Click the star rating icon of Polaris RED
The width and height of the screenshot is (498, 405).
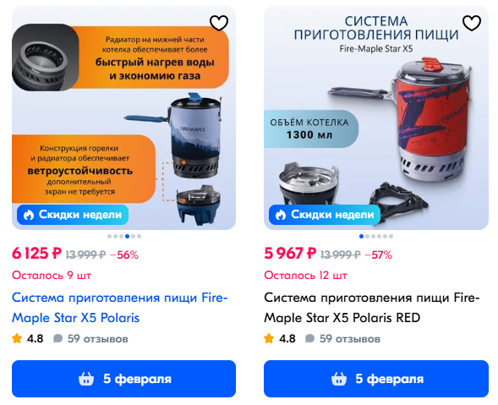tap(269, 338)
